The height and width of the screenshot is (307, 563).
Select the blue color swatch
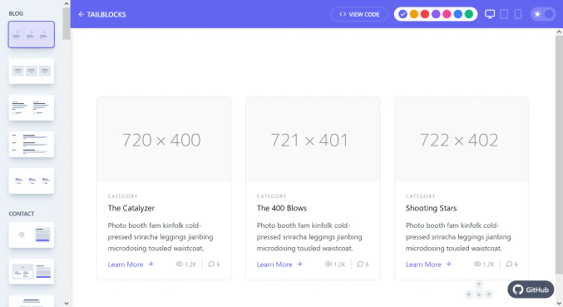tap(457, 14)
